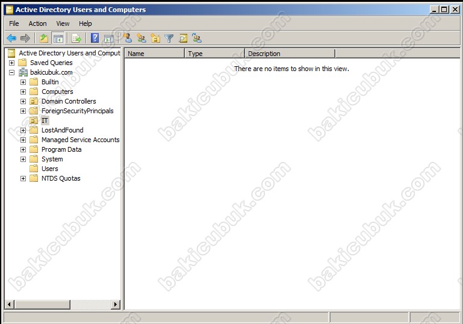The height and width of the screenshot is (324, 463).
Task: Go back with the blue arrow
Action: coord(11,38)
